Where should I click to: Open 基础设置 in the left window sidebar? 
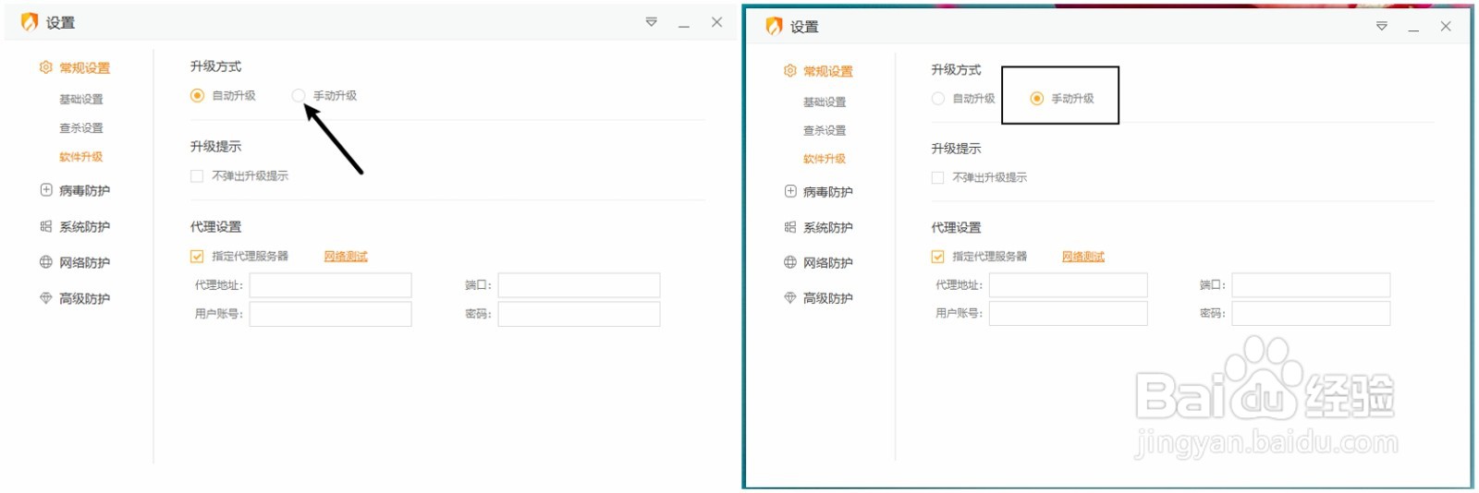coord(81,100)
